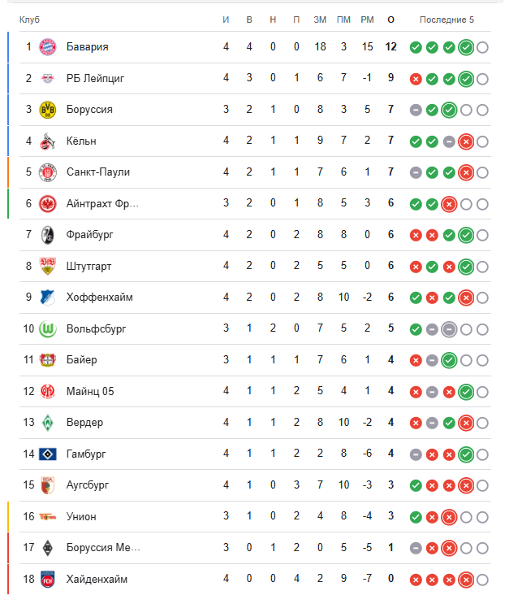Click the О points column header
The image size is (522, 604).
click(390, 20)
